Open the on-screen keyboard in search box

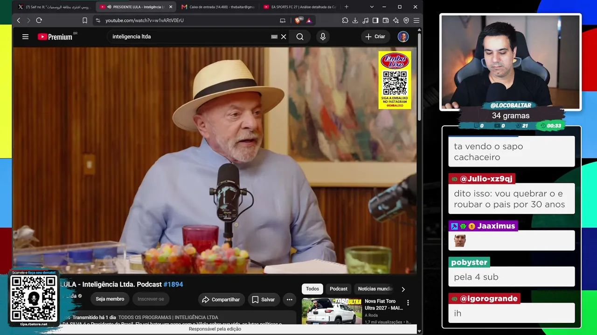274,37
